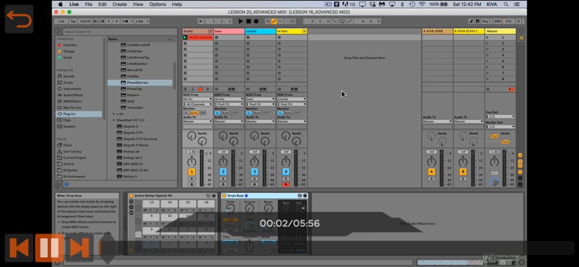Expand the u-he plug-in folder

(x=114, y=114)
